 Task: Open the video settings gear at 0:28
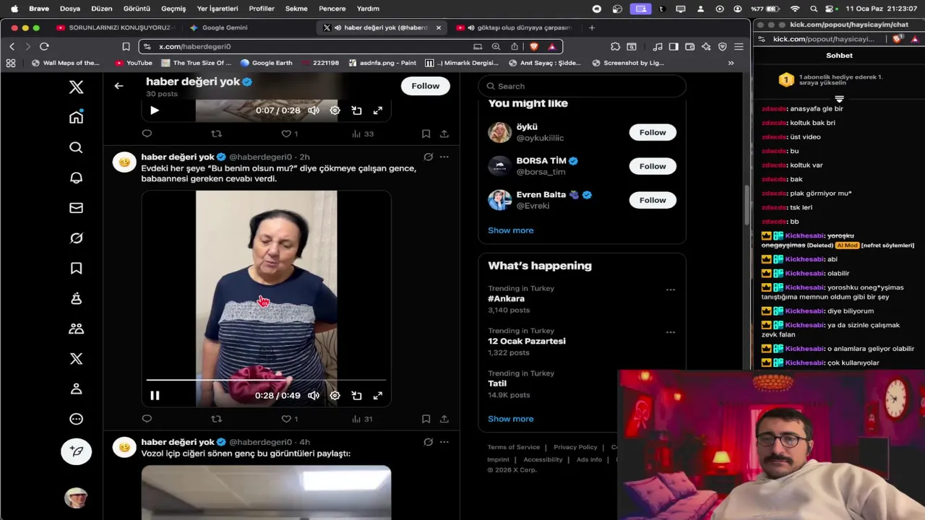pyautogui.click(x=335, y=395)
